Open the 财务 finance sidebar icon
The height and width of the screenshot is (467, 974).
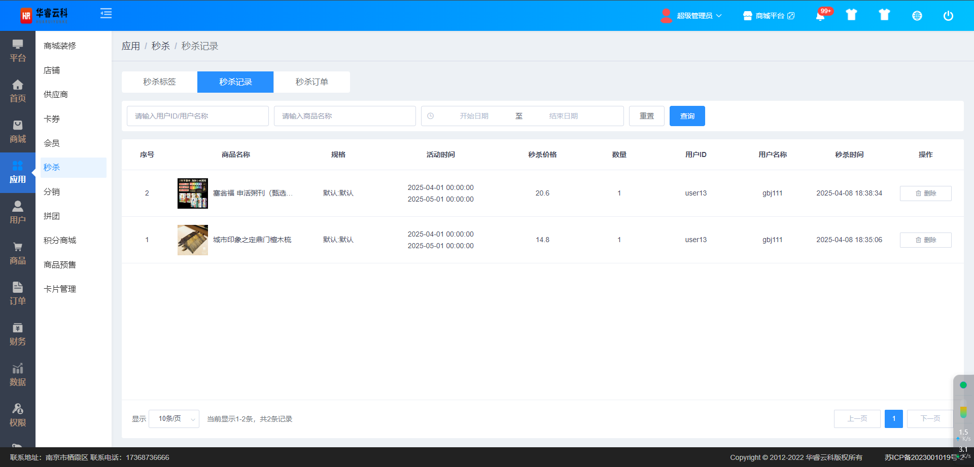click(18, 334)
